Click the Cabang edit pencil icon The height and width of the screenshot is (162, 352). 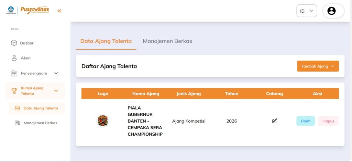(274, 121)
